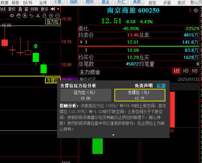Viewport: 202px width, 163px height.
Task: Open the 个股 tab
Action: coord(58,2)
